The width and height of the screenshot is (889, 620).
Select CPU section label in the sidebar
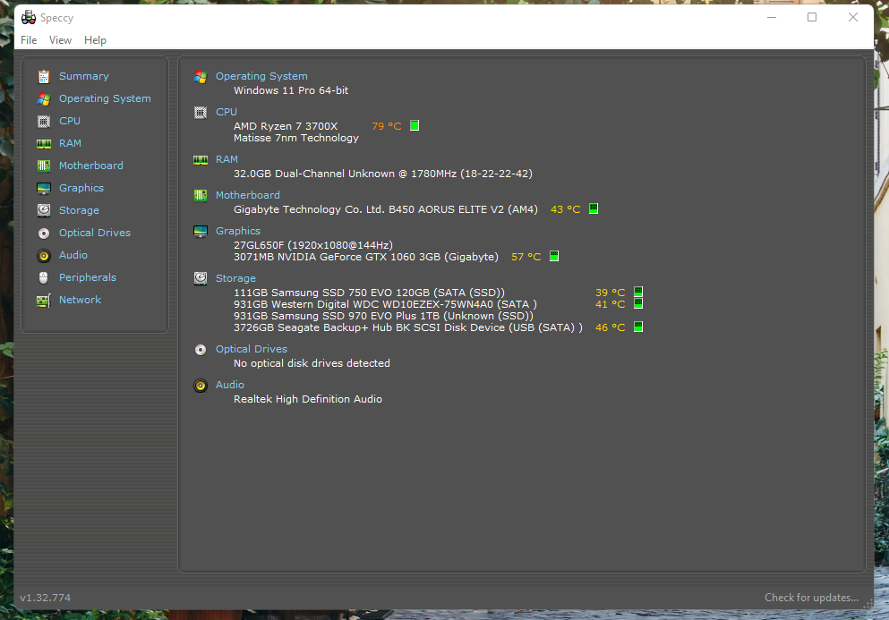click(70, 121)
